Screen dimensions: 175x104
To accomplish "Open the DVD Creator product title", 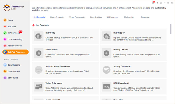I will pos(51,49).
